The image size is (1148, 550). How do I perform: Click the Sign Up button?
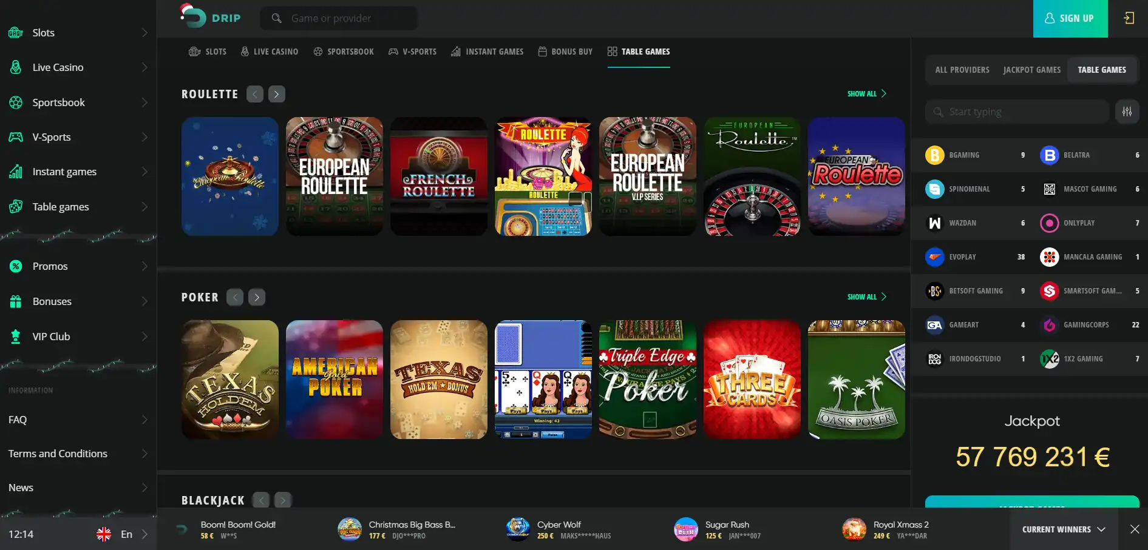(1070, 19)
